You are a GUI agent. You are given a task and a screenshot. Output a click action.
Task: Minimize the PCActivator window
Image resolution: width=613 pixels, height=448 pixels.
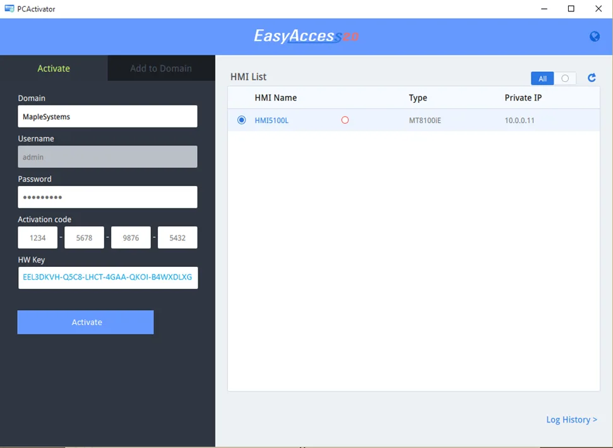point(544,9)
